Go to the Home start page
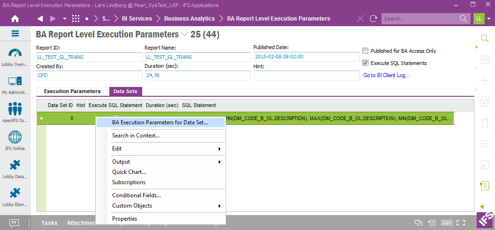Image resolution: width=495 pixels, height=230 pixels. tap(15, 19)
